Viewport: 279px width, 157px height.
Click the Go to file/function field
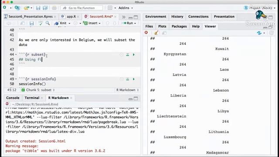82,8
